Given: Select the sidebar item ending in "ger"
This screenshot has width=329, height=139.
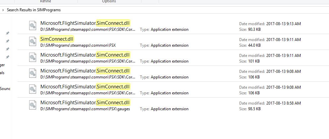Looking at the screenshot, I should (2, 65).
